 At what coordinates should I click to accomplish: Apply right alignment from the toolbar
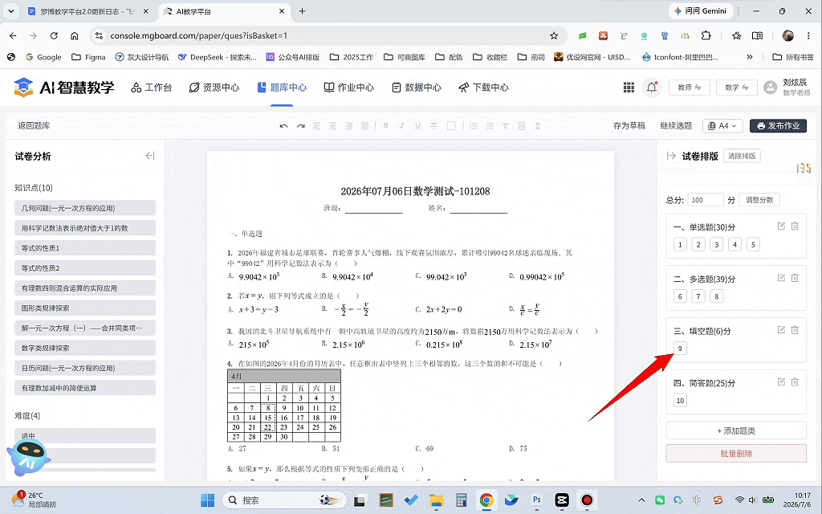click(348, 126)
